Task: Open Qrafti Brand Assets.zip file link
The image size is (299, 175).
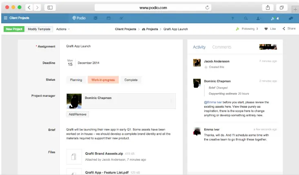Action: tap(104, 154)
